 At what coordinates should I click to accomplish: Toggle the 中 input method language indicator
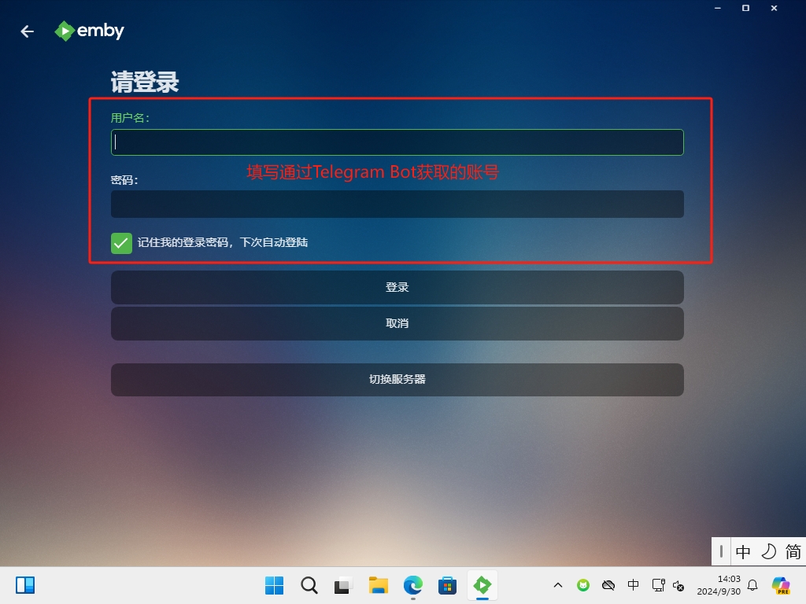pyautogui.click(x=742, y=551)
